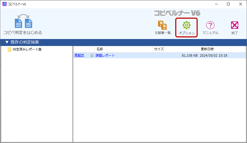Click the 終了 exit icon
The height and width of the screenshot is (143, 247).
234,25
